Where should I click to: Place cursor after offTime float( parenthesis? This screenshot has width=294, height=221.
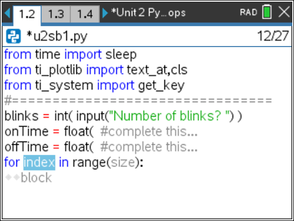pyautogui.click(x=94, y=147)
